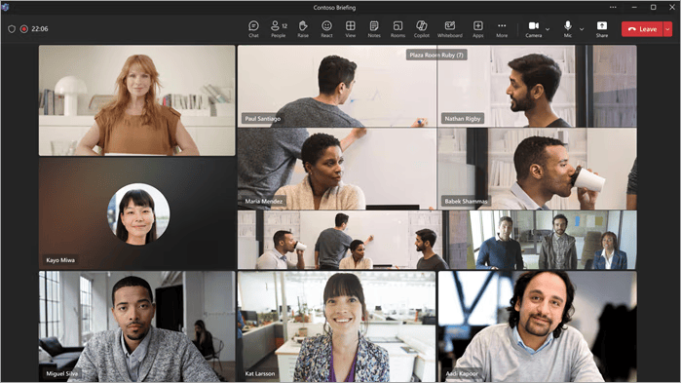Click the Kayo Miwa name label

60,260
